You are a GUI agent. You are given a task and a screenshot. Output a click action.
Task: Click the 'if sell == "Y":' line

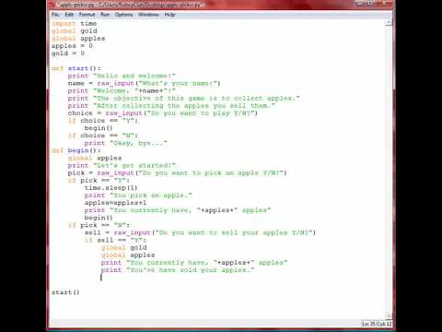115,240
